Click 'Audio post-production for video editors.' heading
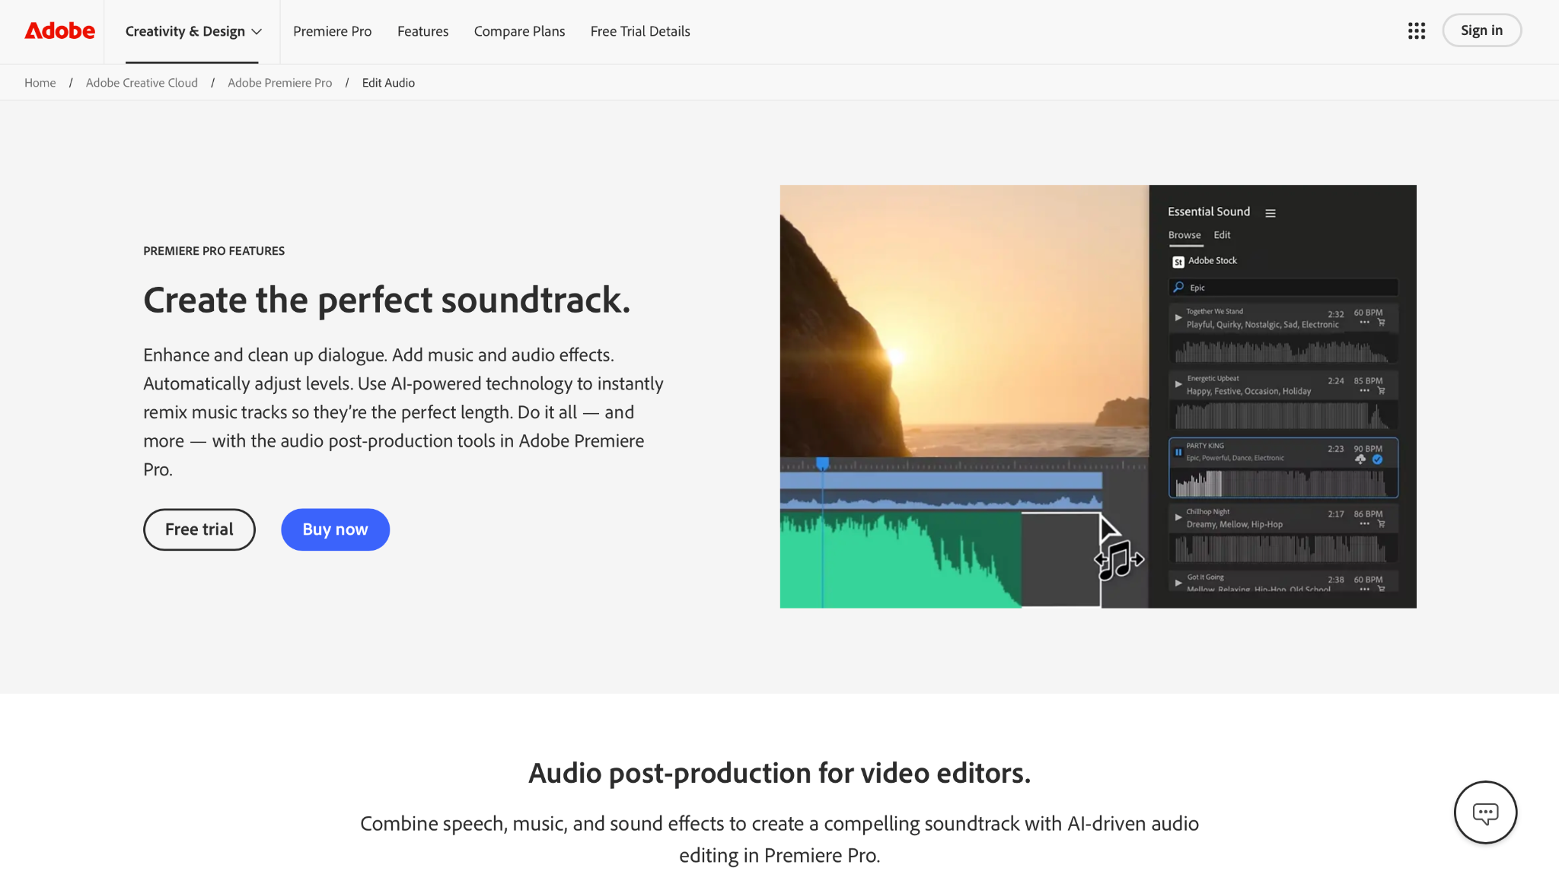This screenshot has height=887, width=1559. pos(779,773)
